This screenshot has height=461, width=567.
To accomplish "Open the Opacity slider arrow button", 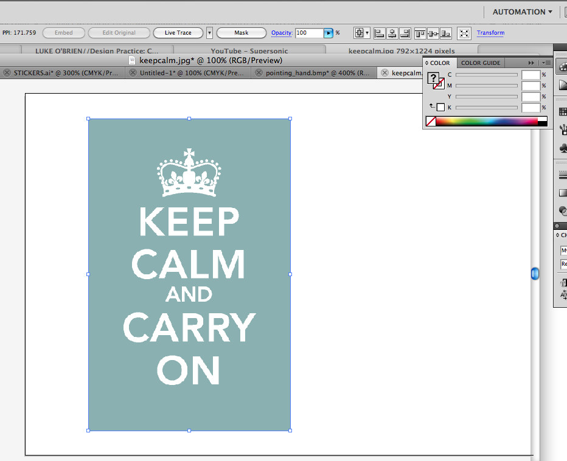I will tap(329, 33).
